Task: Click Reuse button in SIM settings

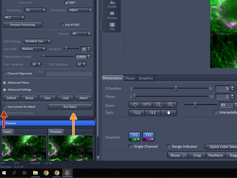Action: [29, 98]
